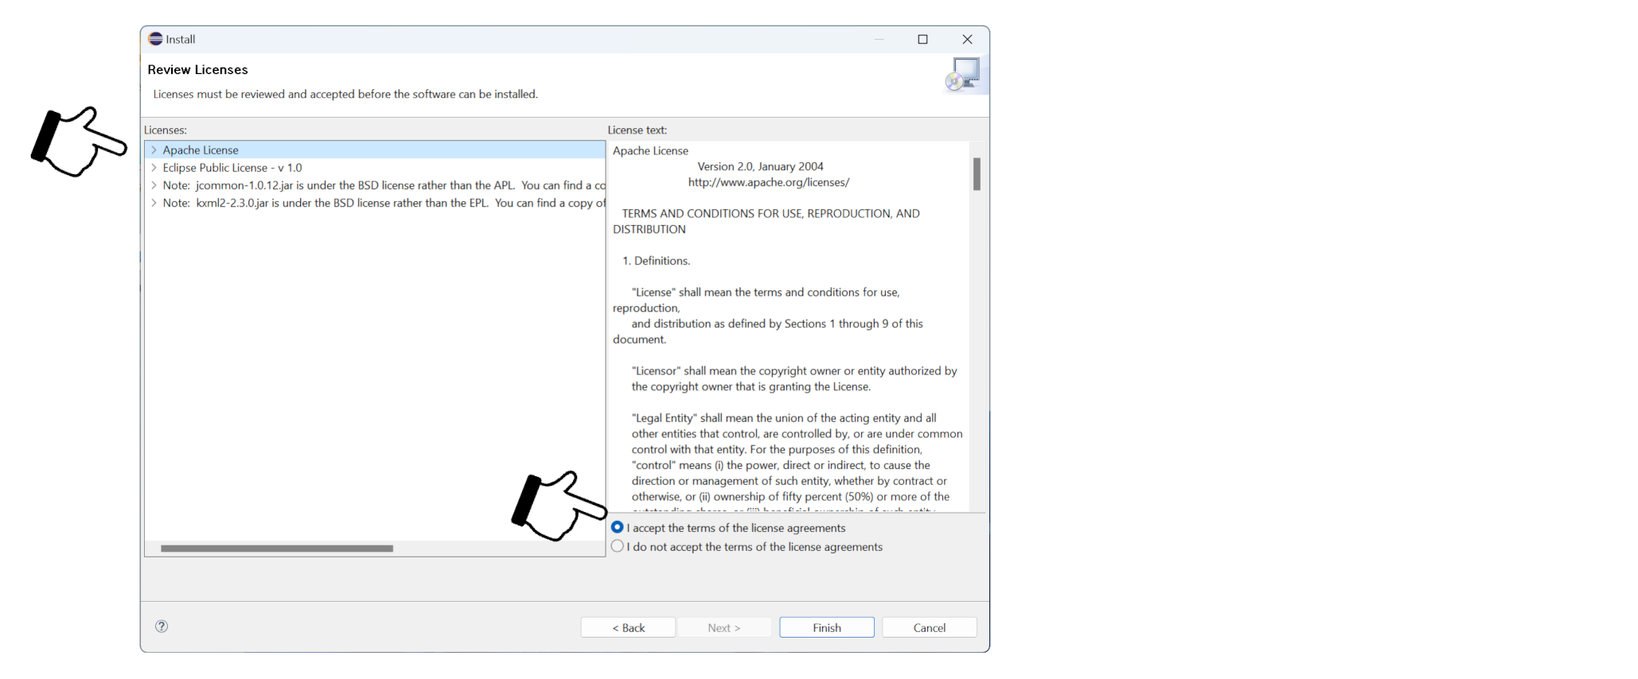Viewport: 1638px width, 679px height.
Task: Expand the Apache License tree node
Action: [x=154, y=150]
